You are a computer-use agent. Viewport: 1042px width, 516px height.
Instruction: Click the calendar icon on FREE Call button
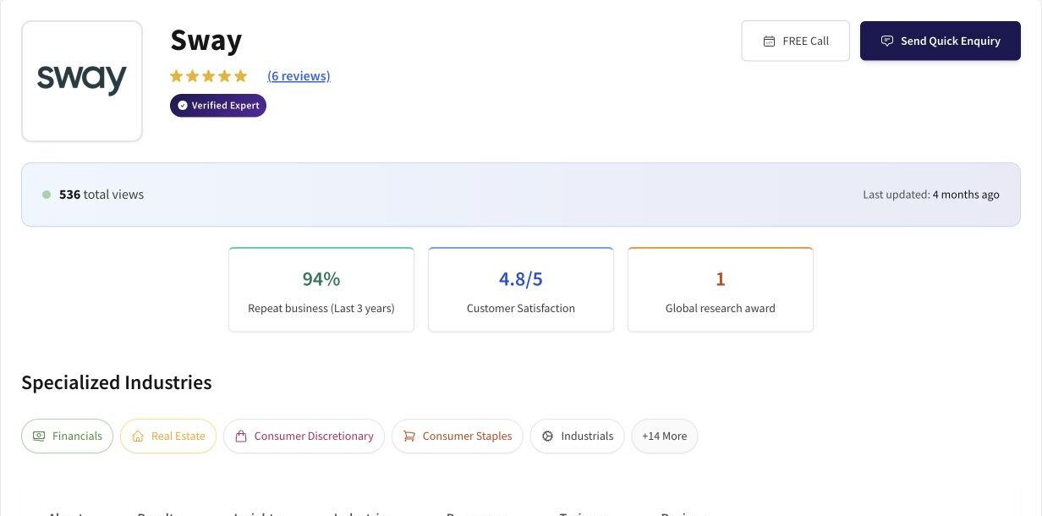[769, 41]
